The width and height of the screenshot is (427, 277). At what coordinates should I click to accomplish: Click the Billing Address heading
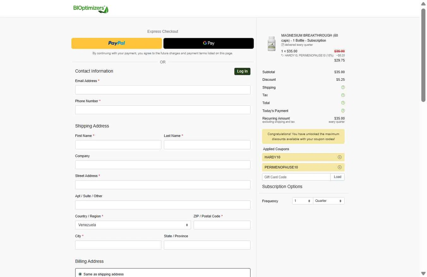(89, 261)
